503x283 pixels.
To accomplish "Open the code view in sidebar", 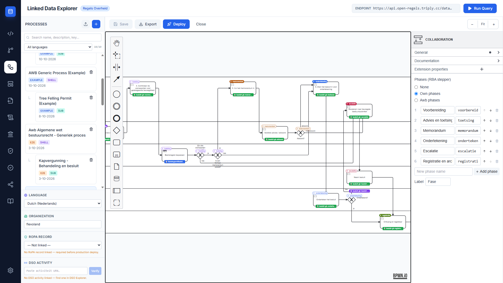I will tap(10, 34).
